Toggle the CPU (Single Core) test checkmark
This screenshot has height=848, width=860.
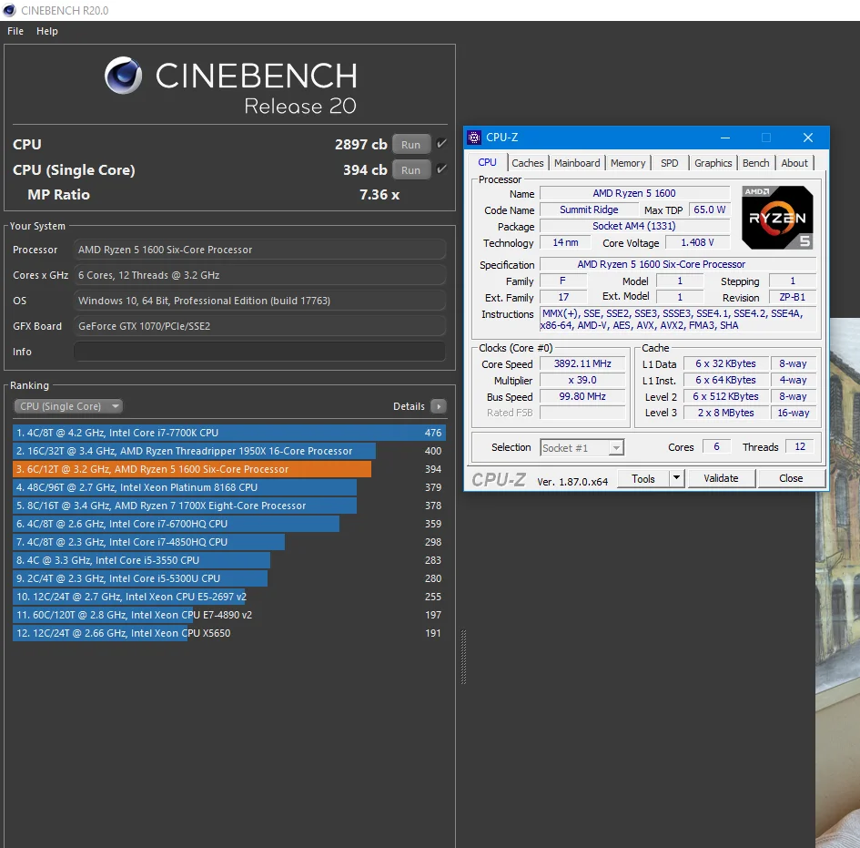[x=441, y=169]
